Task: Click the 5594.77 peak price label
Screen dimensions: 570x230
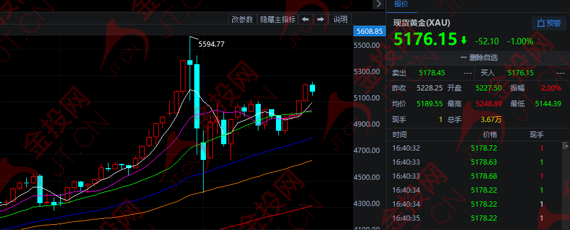Action: 211,44
